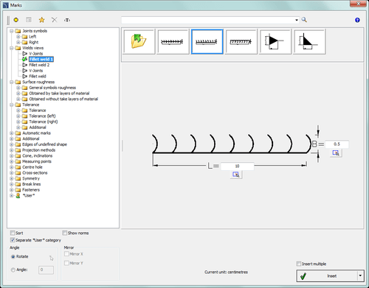Open the Insert button dropdown arrow
The height and width of the screenshot is (288, 369).
coord(360,275)
